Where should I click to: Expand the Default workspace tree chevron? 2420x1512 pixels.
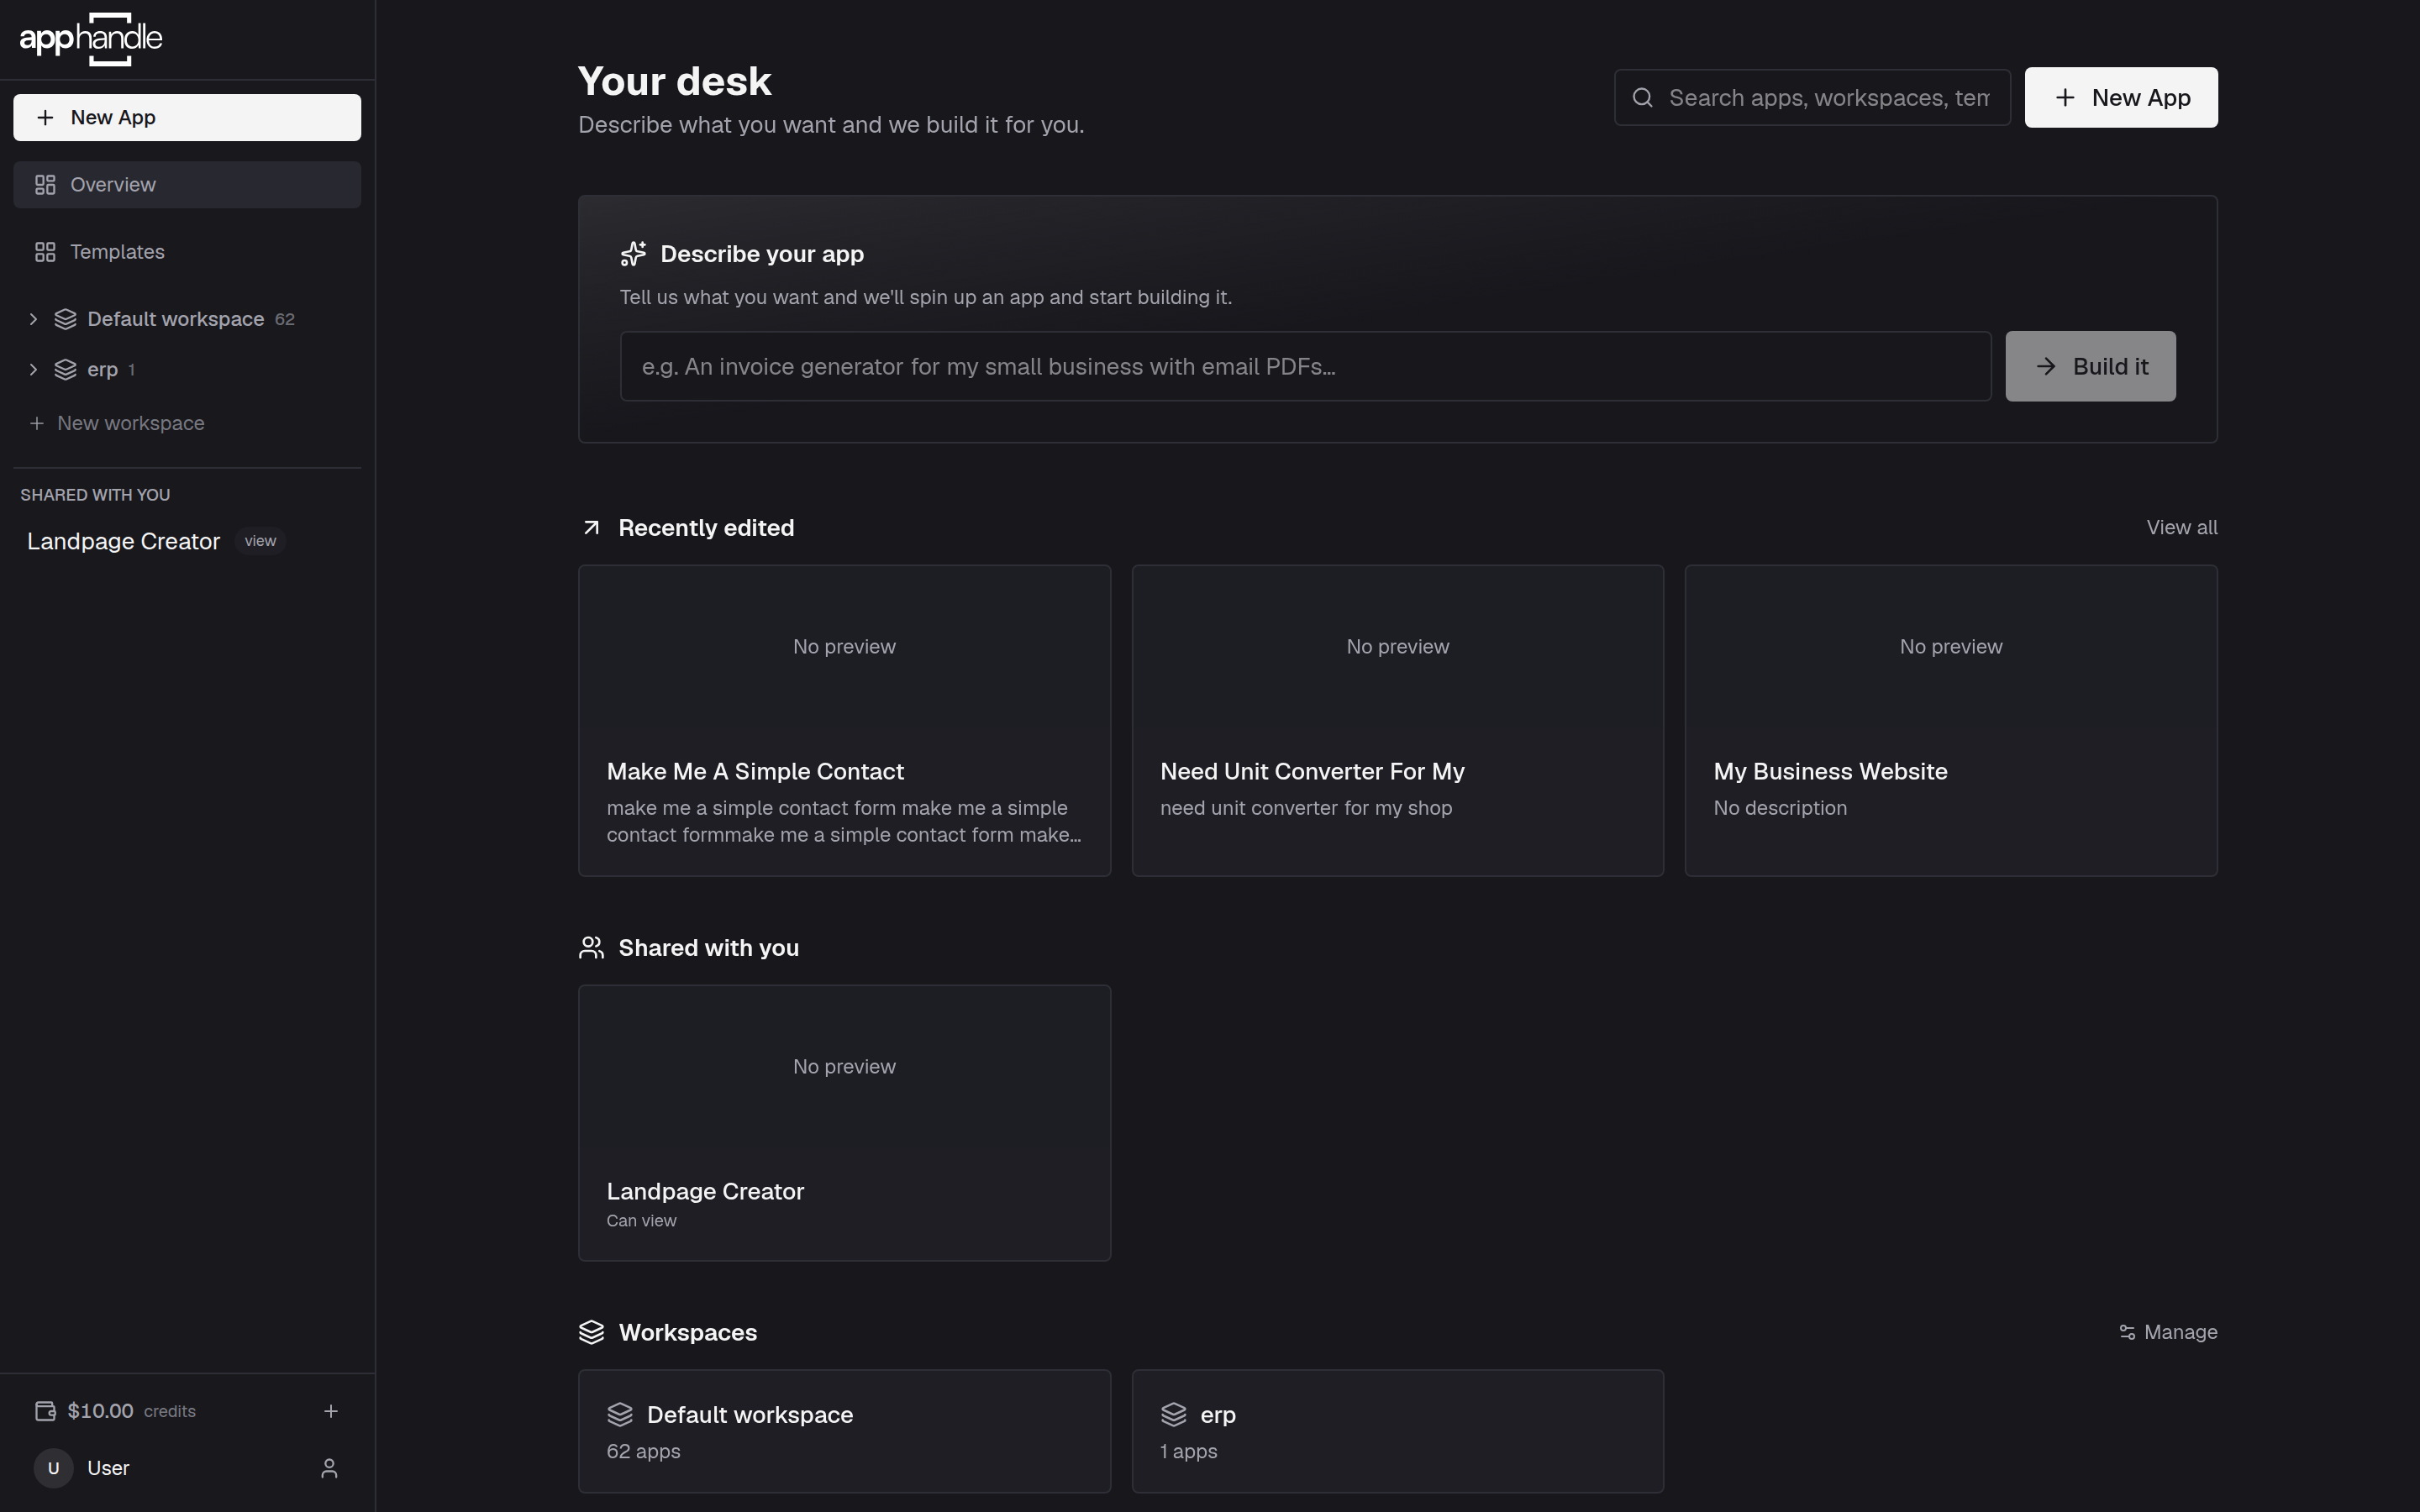pos(33,319)
